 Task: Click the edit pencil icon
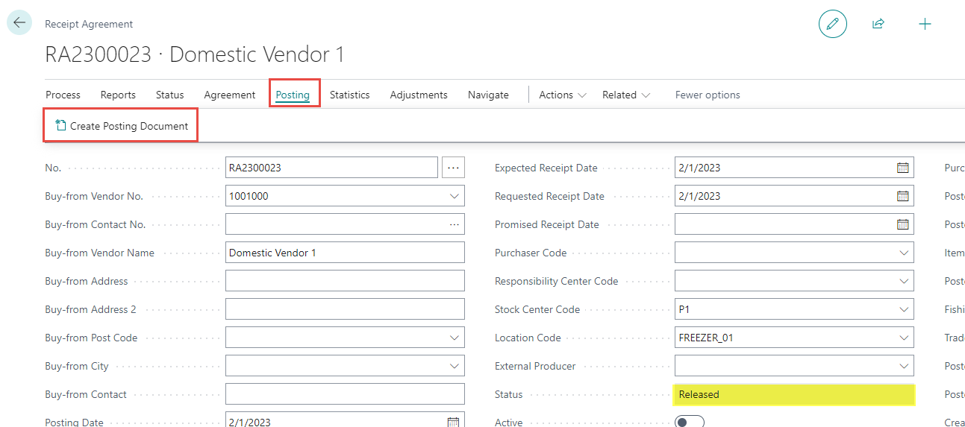[x=832, y=24]
